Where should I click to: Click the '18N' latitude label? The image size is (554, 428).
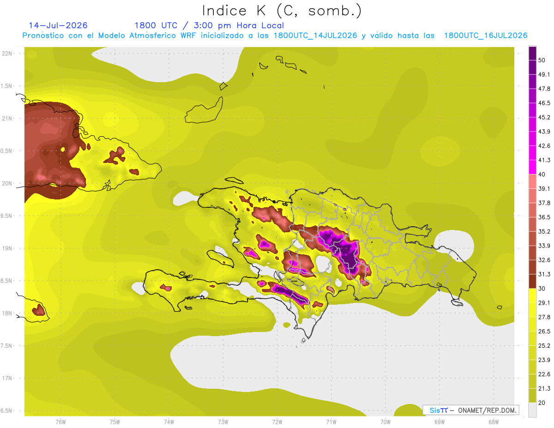[x=7, y=313]
